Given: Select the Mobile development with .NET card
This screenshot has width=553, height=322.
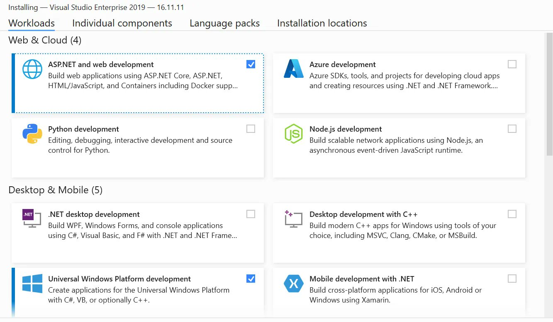Looking at the screenshot, I should tap(399, 290).
